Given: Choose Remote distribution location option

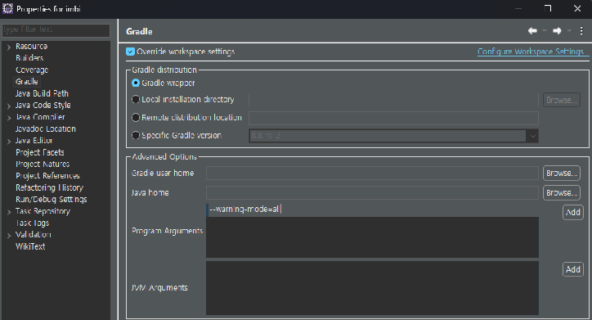Looking at the screenshot, I should [136, 118].
